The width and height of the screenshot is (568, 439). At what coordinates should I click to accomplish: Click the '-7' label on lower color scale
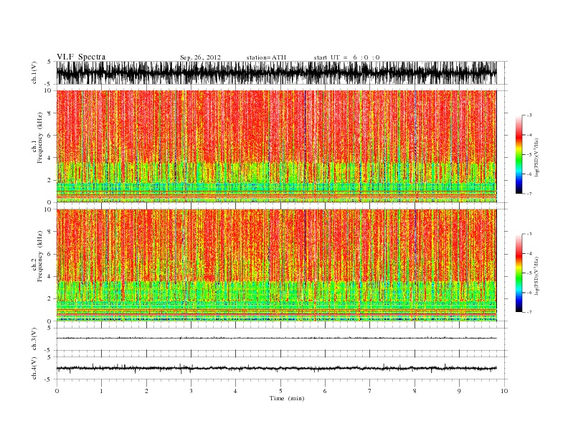tap(529, 312)
